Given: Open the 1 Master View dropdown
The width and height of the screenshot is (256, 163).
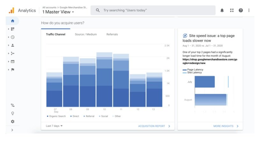Looking at the screenshot, I should (58, 12).
